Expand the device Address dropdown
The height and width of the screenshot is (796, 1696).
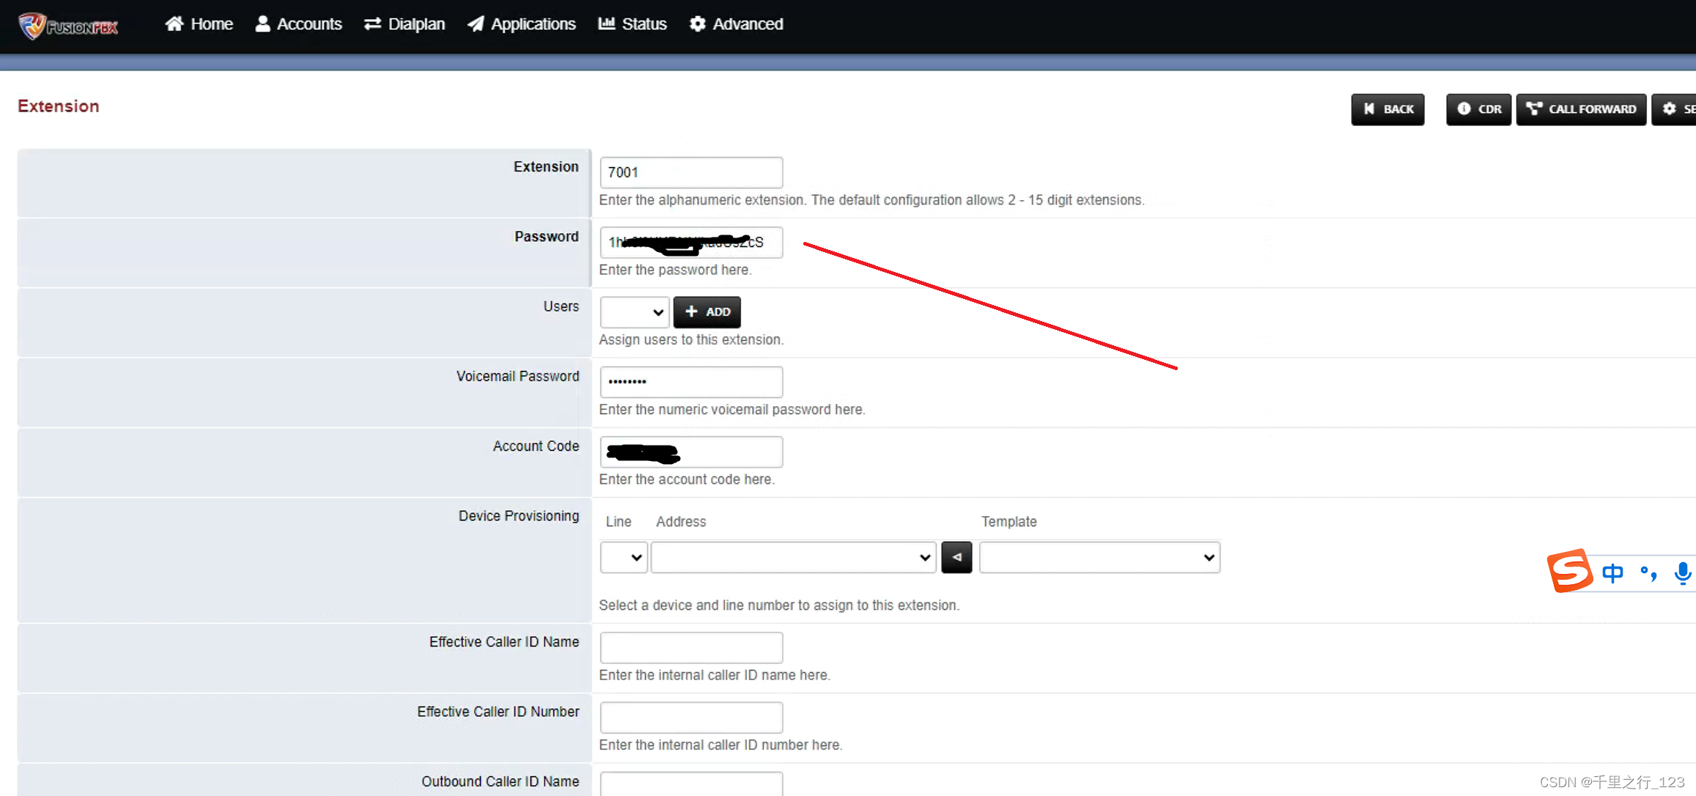point(793,558)
